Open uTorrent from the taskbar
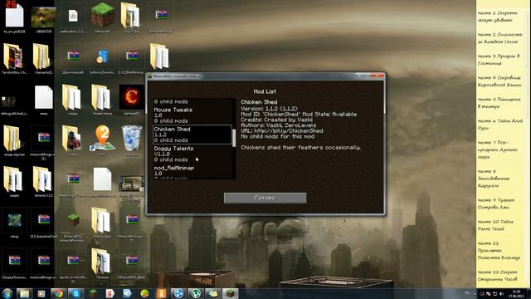 point(196,293)
